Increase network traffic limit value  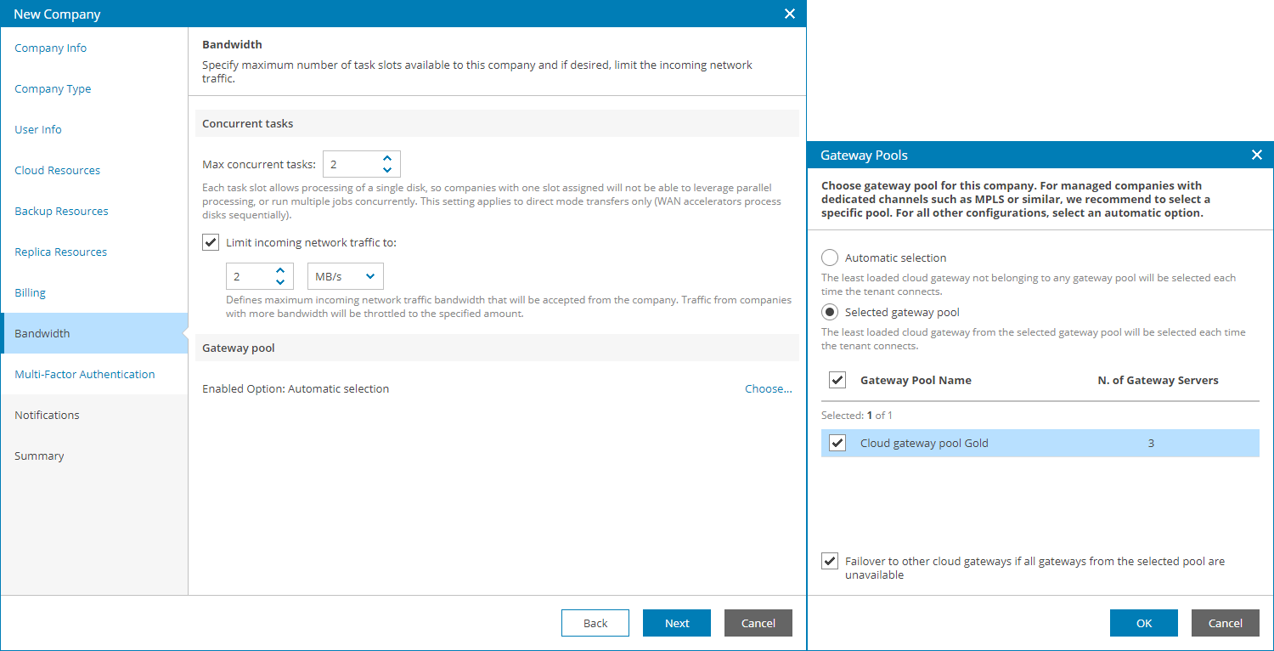tap(280, 270)
